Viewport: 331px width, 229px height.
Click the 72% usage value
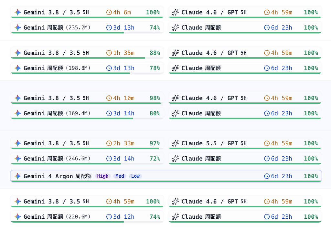[x=155, y=159]
